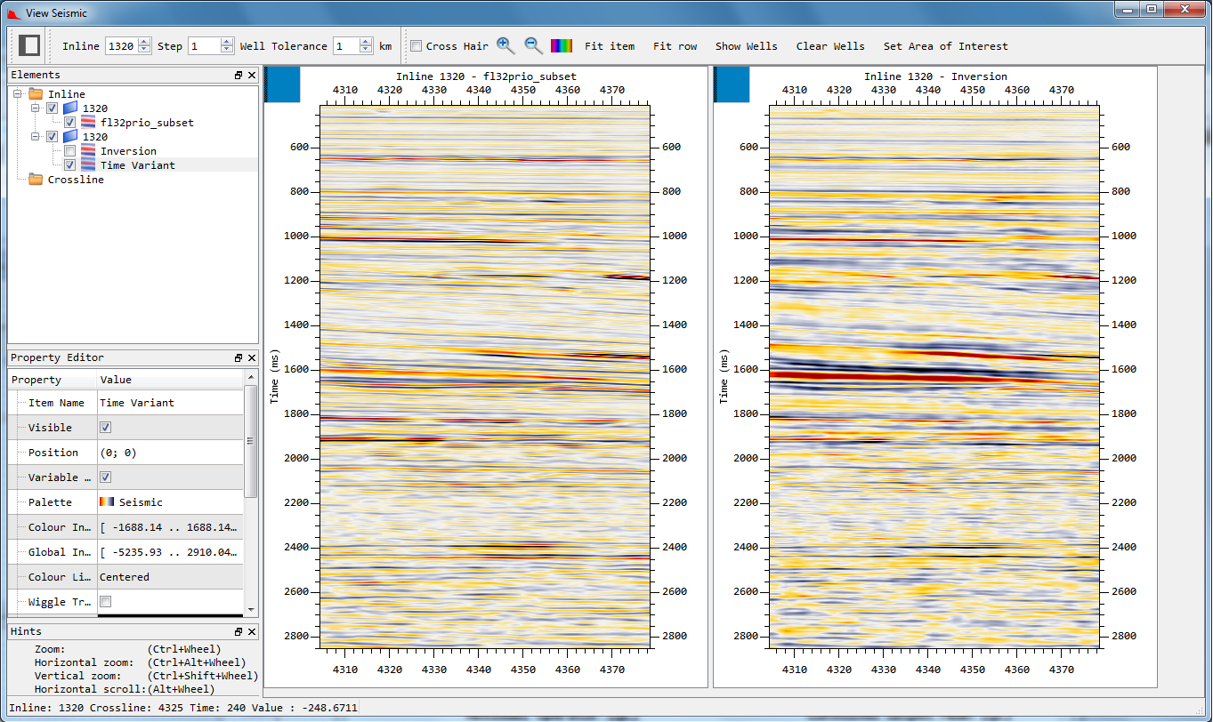Select the Crossline folder icon

[x=36, y=180]
